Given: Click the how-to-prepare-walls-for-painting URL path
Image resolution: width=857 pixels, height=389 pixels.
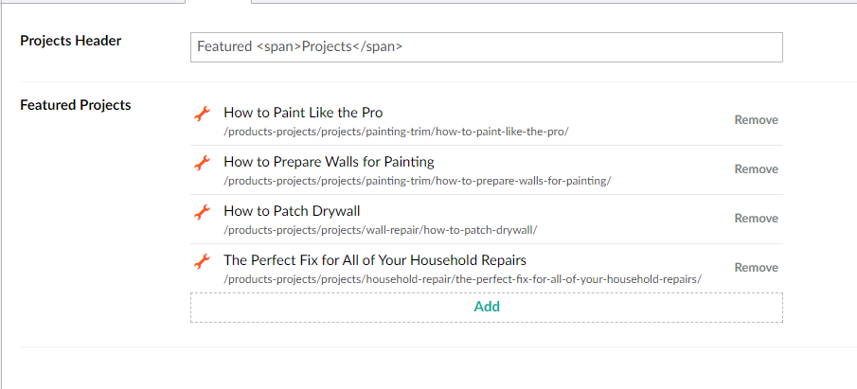Looking at the screenshot, I should tap(418, 181).
